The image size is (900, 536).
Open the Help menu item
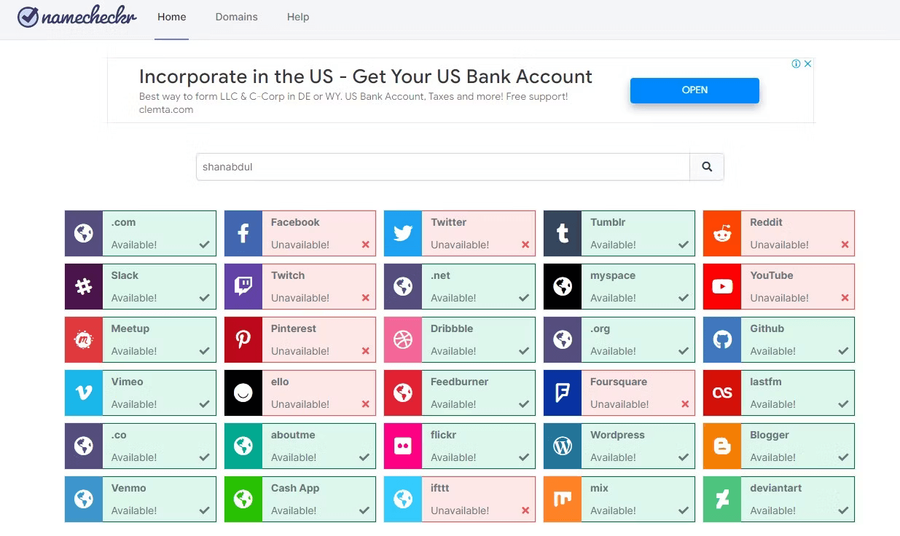tap(298, 17)
